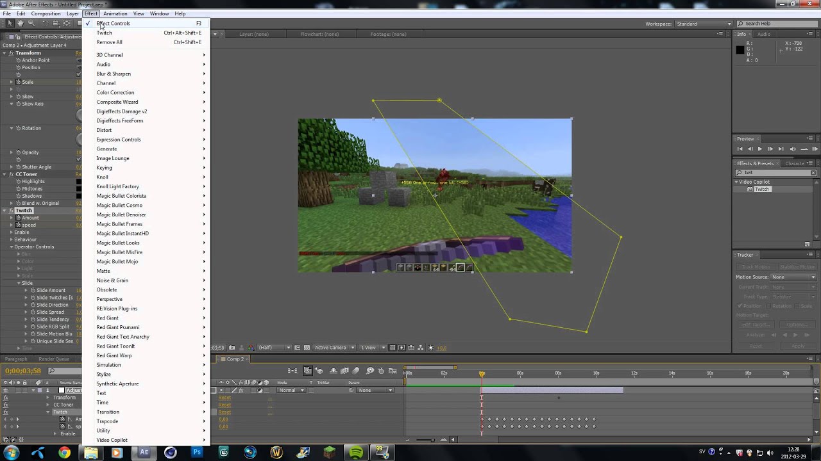Jump to first frame in Preview panel
This screenshot has width=821, height=461.
point(740,149)
